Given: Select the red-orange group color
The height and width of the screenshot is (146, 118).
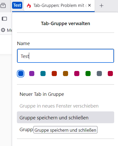Looking at the screenshot, I should click(x=54, y=74).
